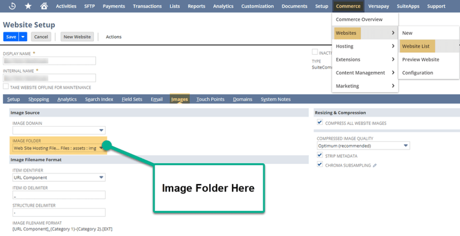Switch to the Touch Points subtab
Viewport: 460px width, 236px height.
click(210, 99)
